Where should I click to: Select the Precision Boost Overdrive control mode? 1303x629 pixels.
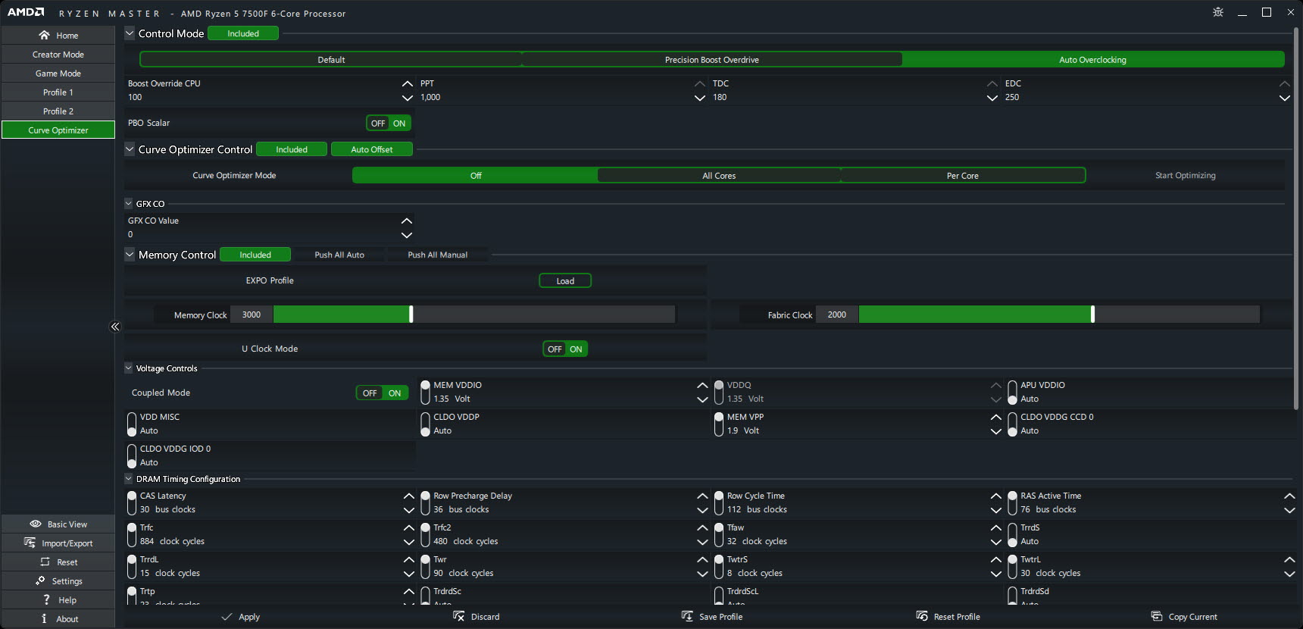712,60
